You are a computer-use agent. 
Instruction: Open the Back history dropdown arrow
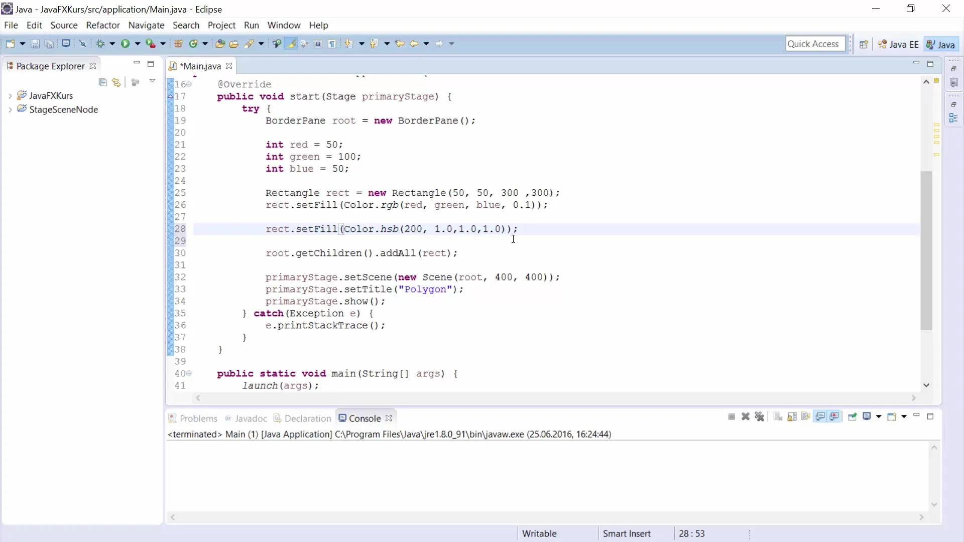pyautogui.click(x=426, y=44)
